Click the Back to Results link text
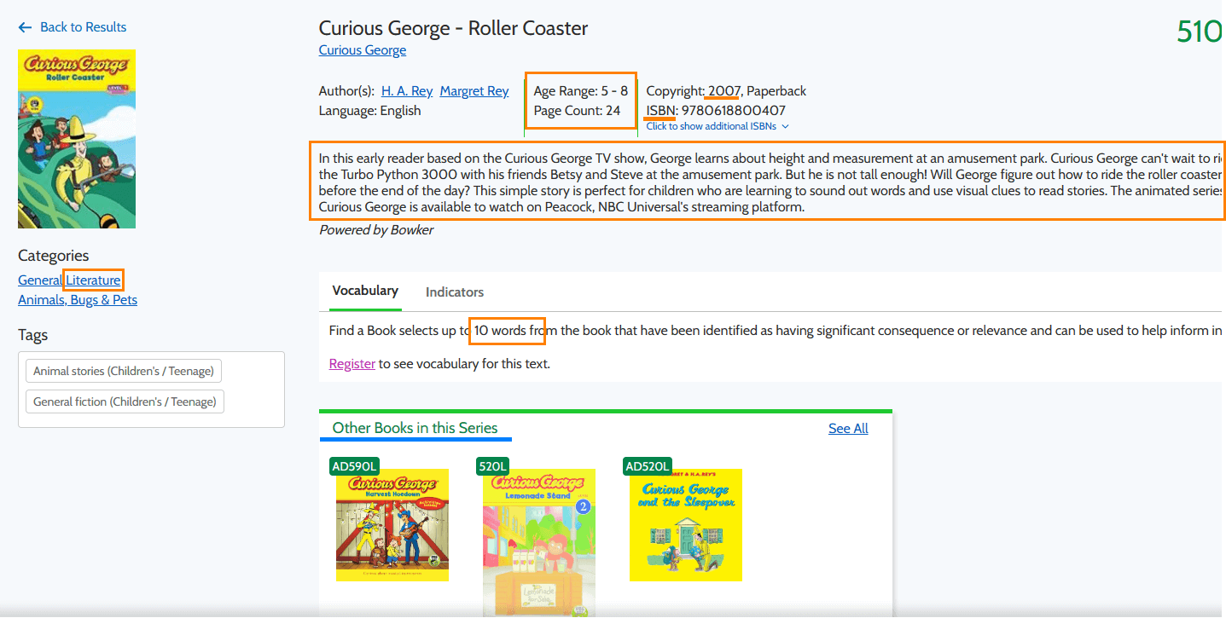 click(x=83, y=27)
